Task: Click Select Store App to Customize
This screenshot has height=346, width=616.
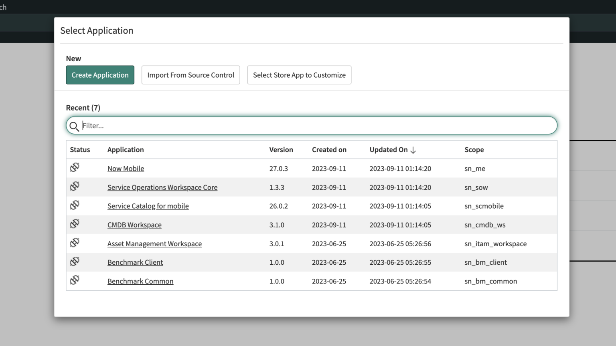Action: coord(299,75)
